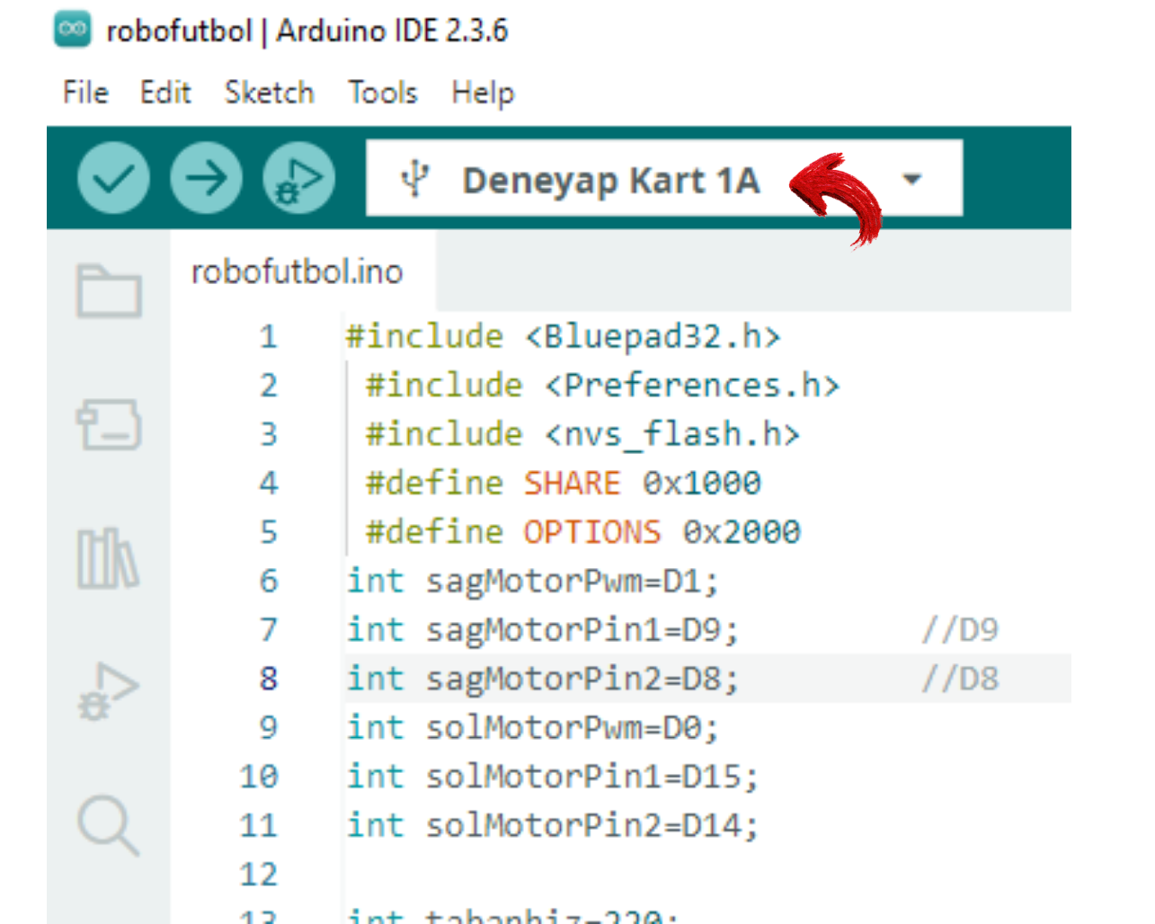
Task: Open the File menu
Action: pyautogui.click(x=85, y=93)
